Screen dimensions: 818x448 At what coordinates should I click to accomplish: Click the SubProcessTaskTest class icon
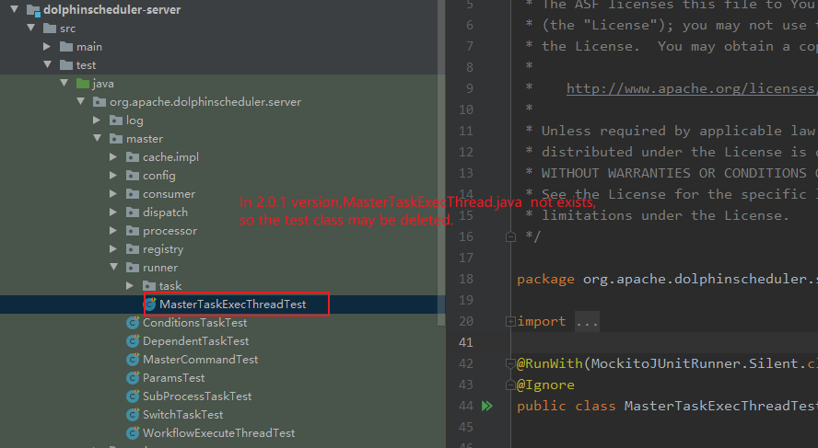coord(133,396)
